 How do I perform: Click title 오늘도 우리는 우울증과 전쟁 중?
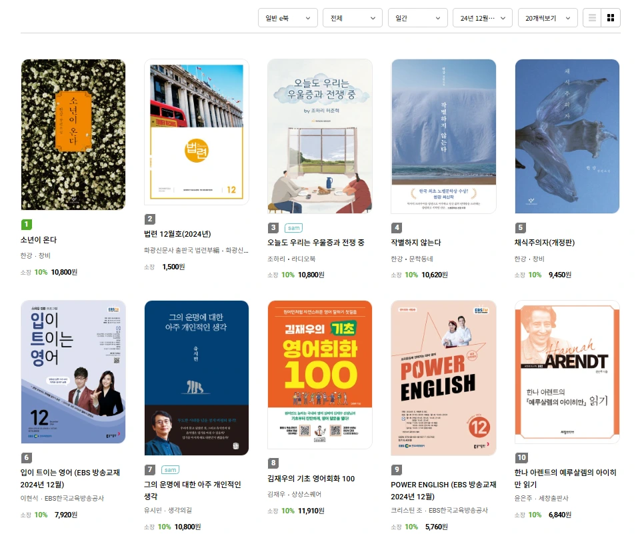click(x=316, y=243)
